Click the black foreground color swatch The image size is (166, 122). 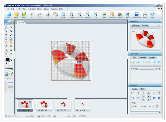8,60
